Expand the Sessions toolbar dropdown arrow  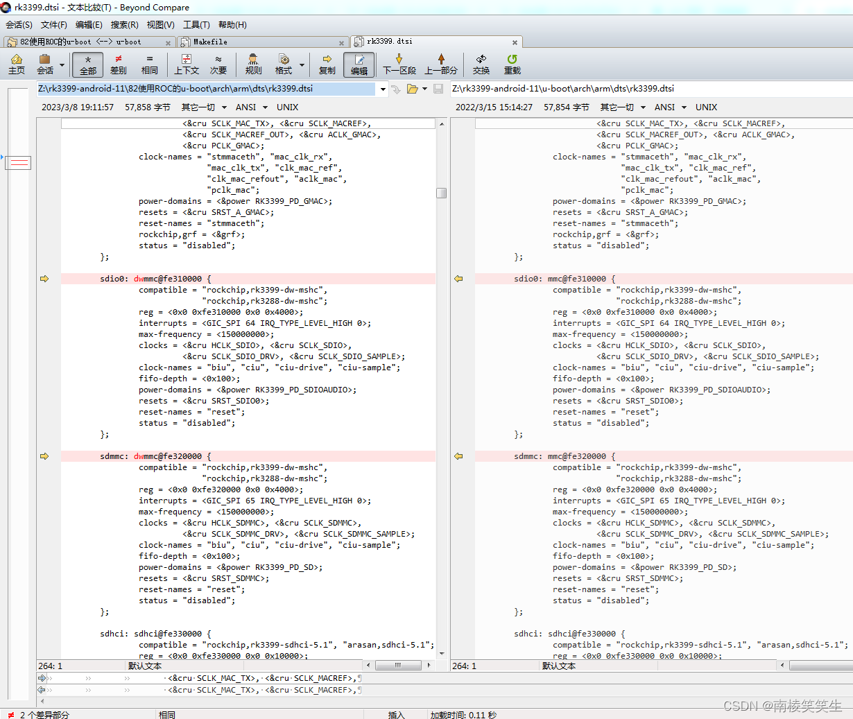click(62, 65)
